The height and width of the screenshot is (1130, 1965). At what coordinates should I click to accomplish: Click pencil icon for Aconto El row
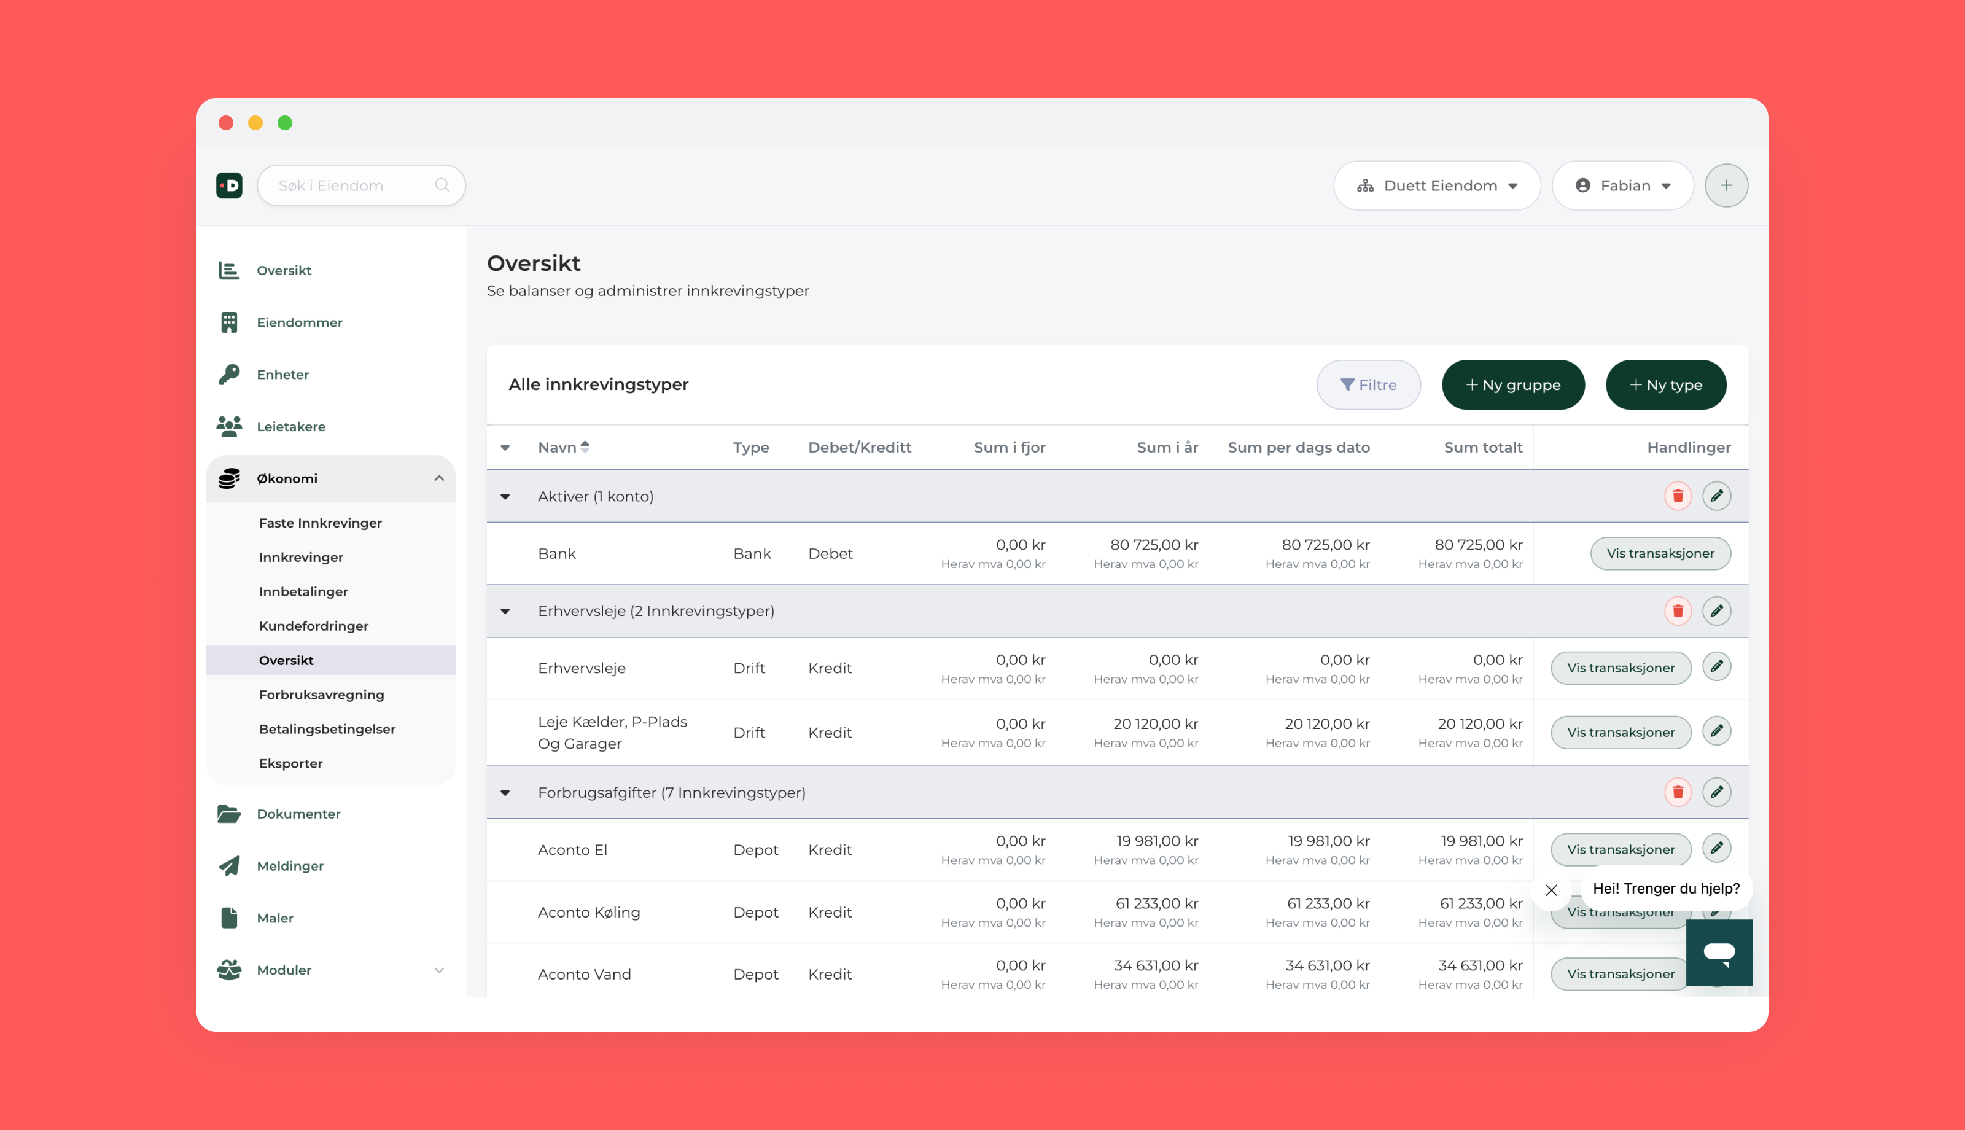1716,848
